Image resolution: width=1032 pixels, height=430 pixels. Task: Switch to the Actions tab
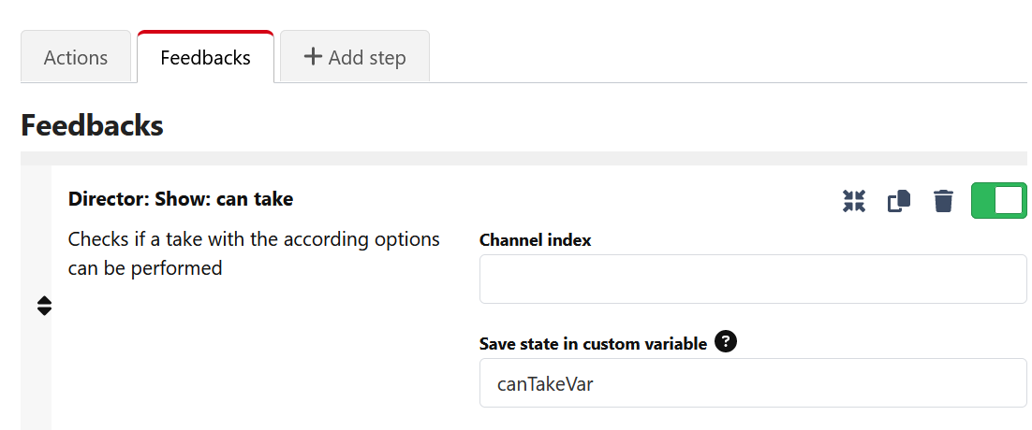76,57
